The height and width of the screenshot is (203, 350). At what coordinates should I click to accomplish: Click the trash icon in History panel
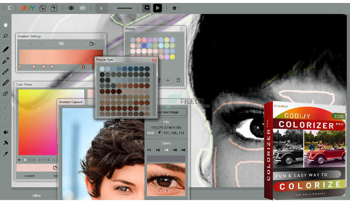pyautogui.click(x=178, y=80)
